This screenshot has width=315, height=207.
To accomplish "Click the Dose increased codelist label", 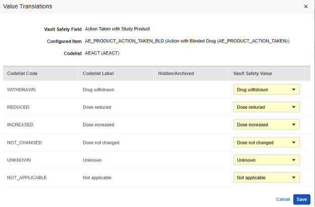I will (98, 125).
